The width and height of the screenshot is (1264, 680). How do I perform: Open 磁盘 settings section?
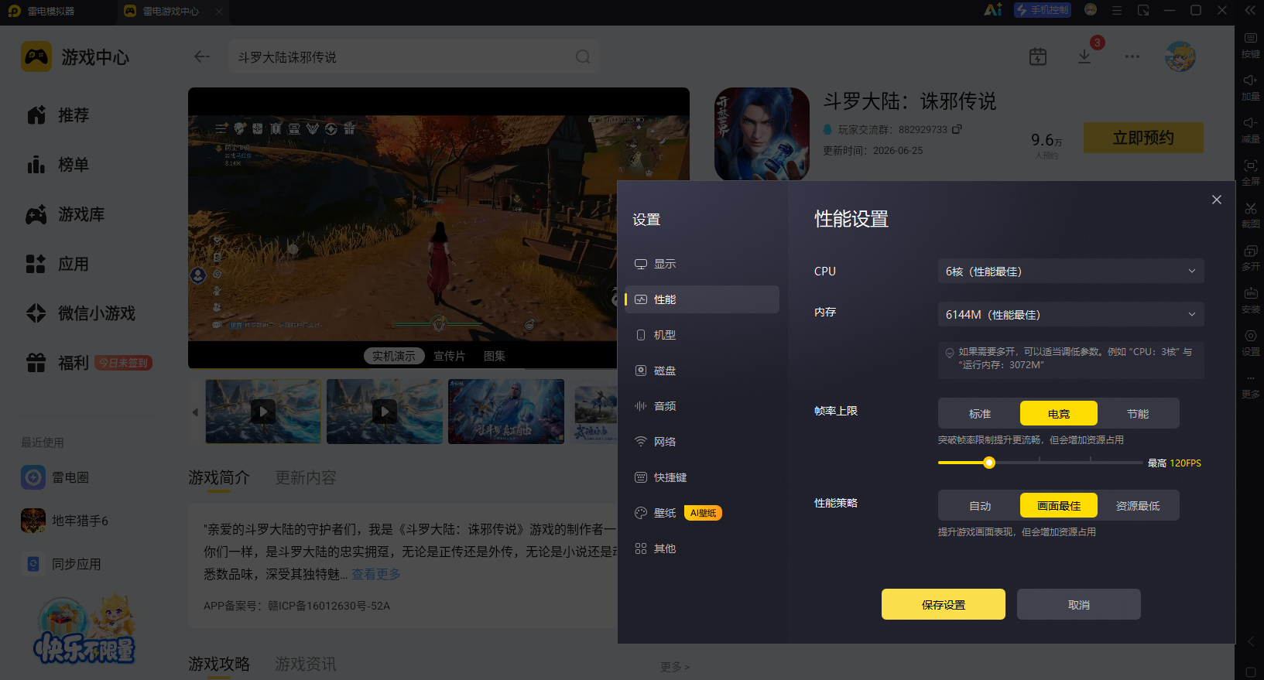coord(702,371)
